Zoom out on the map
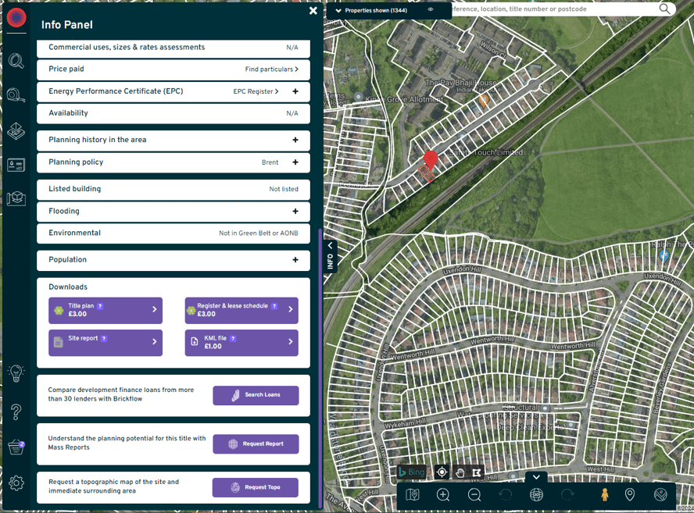Viewport: 694px width, 513px height. 474,494
